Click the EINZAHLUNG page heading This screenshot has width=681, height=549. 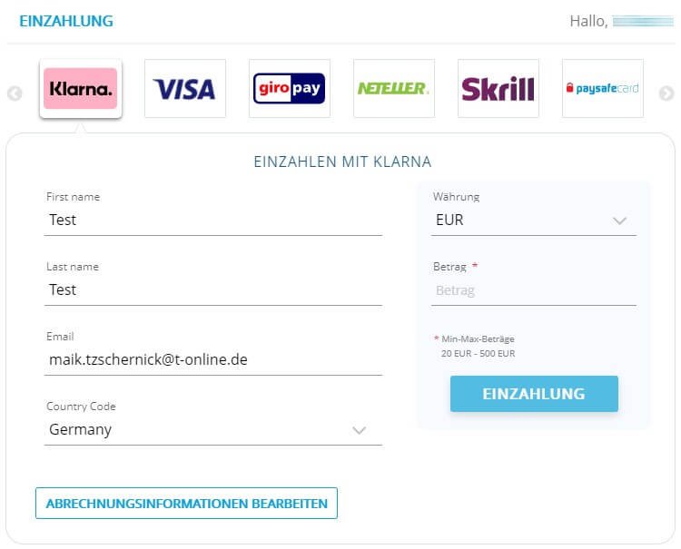(66, 21)
